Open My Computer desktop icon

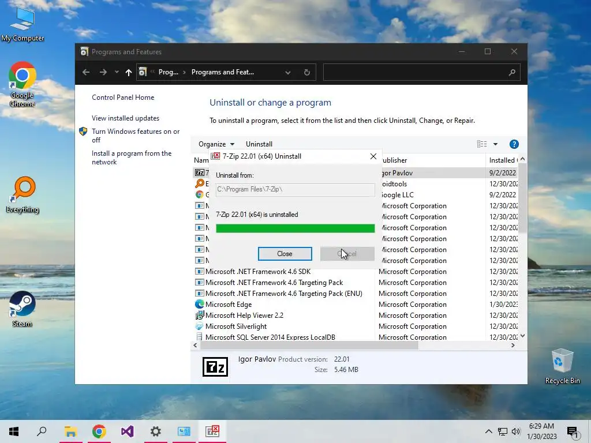point(23,24)
